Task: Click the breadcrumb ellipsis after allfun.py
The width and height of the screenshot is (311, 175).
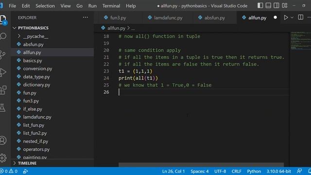Action: click(x=133, y=28)
